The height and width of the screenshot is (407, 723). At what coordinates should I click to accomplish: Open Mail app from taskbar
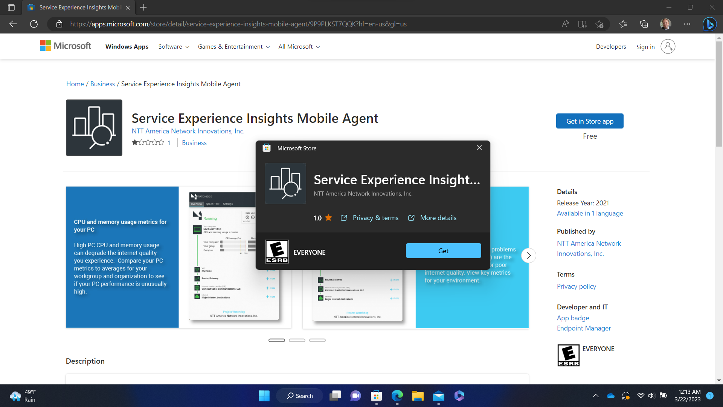click(438, 396)
